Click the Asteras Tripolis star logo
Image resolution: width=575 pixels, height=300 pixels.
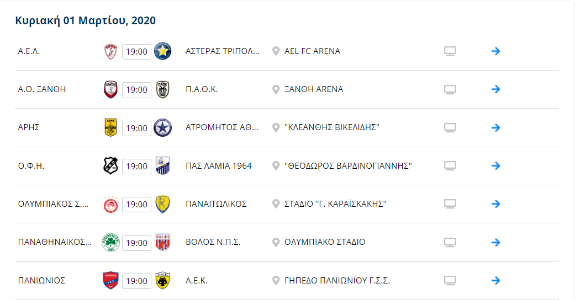[x=162, y=51]
